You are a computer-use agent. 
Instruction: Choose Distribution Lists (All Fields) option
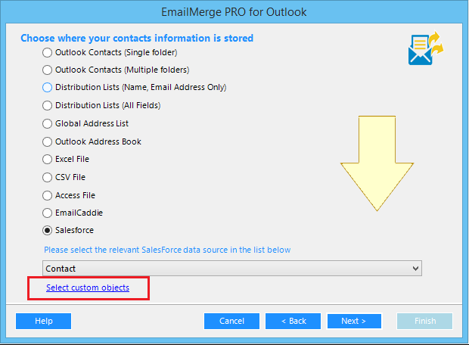pos(48,106)
